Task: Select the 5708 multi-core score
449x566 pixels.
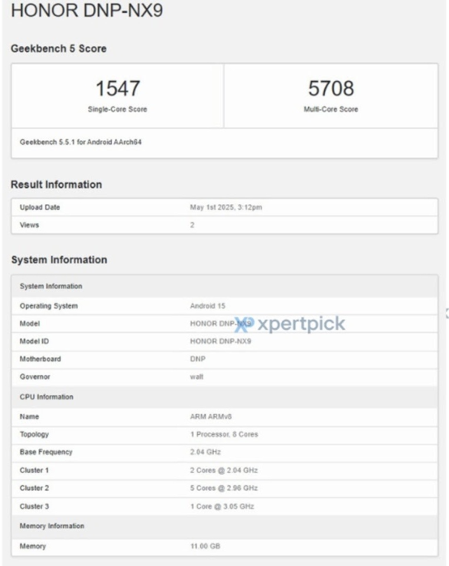Action: click(x=331, y=89)
